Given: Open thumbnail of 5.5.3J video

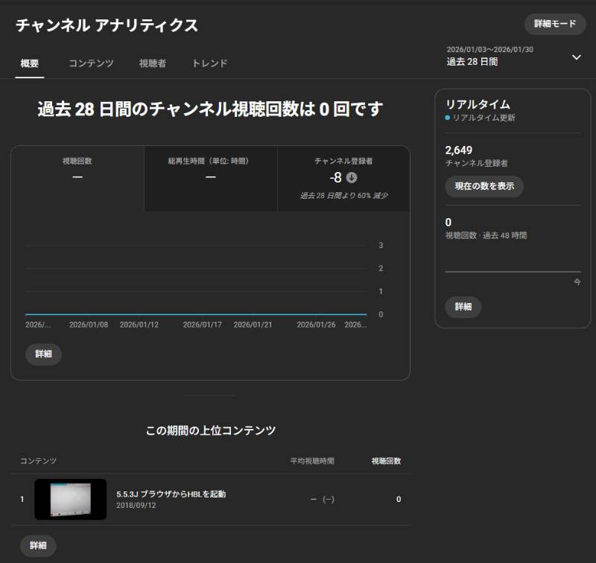Looking at the screenshot, I should coord(70,499).
